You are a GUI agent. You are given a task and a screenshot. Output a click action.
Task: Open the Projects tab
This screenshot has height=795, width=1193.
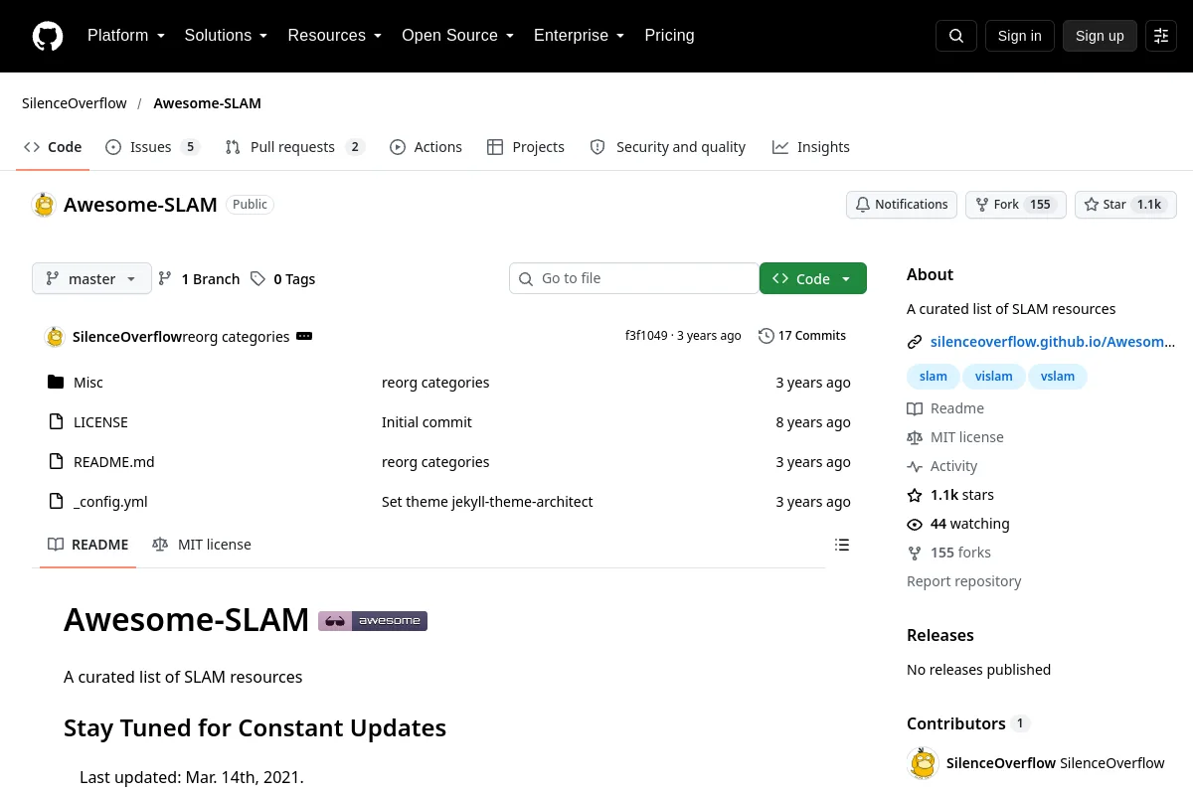click(x=526, y=147)
